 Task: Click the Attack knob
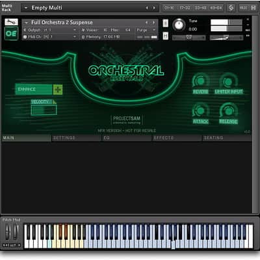[x=200, y=111]
